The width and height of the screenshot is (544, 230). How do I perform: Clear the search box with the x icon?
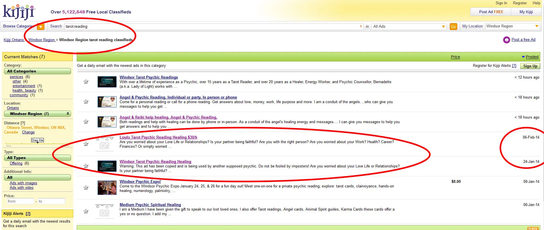[361, 26]
